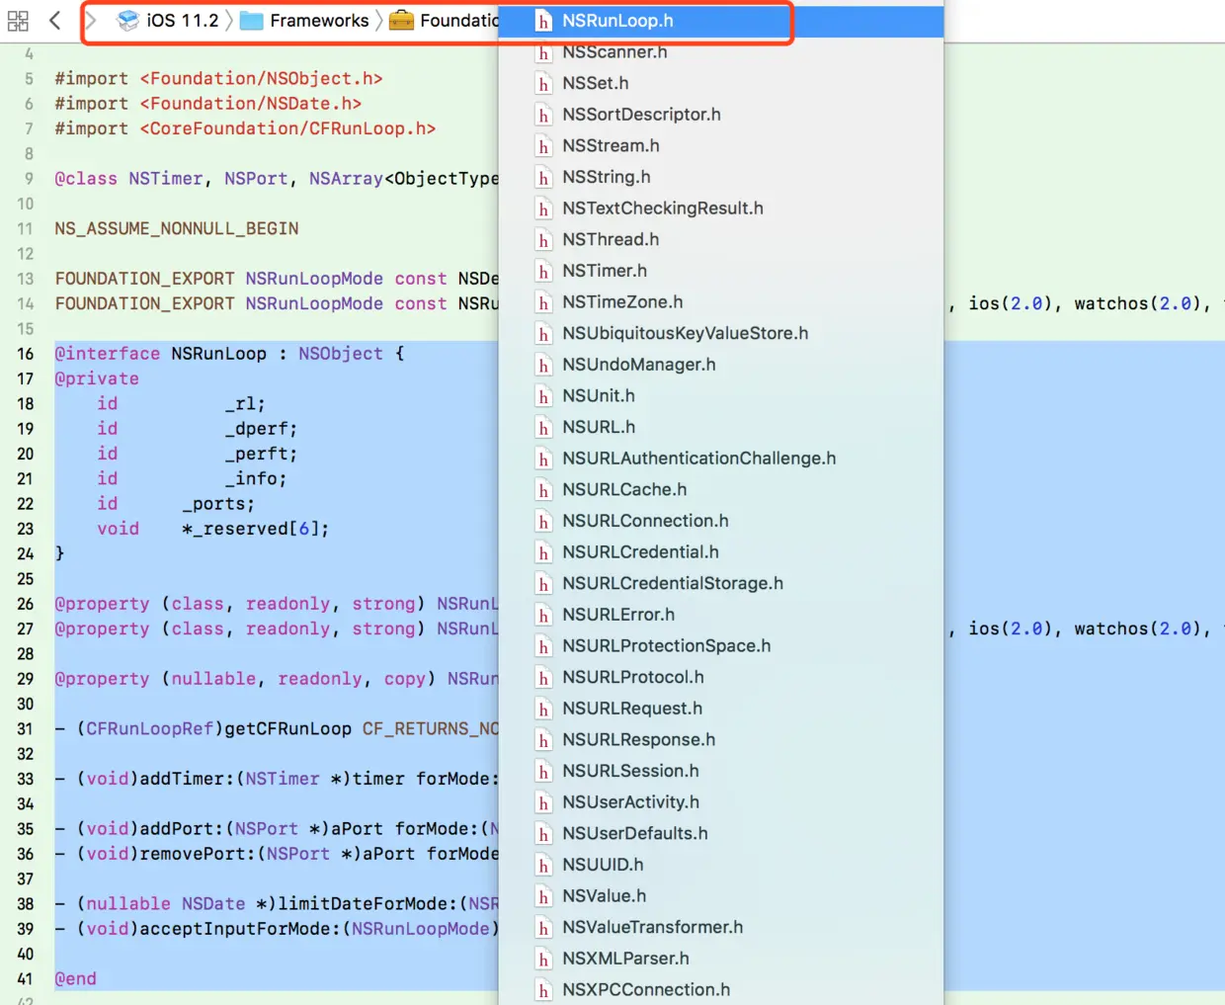Click the limitDateForMode: method
Image resolution: width=1225 pixels, height=1005 pixels.
click(x=277, y=904)
